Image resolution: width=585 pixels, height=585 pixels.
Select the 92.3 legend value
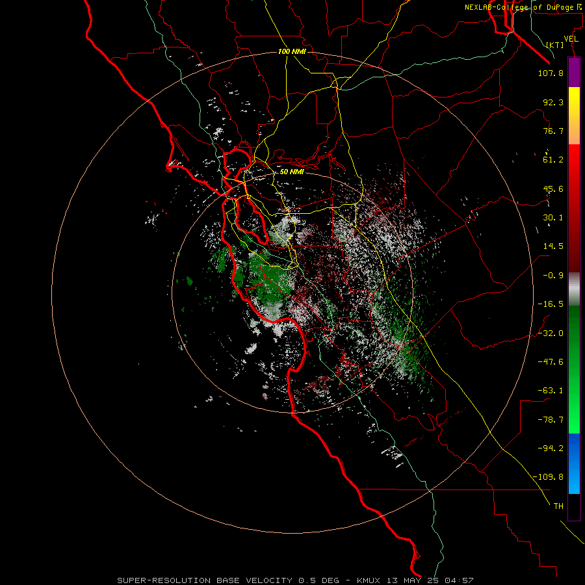coord(553,102)
